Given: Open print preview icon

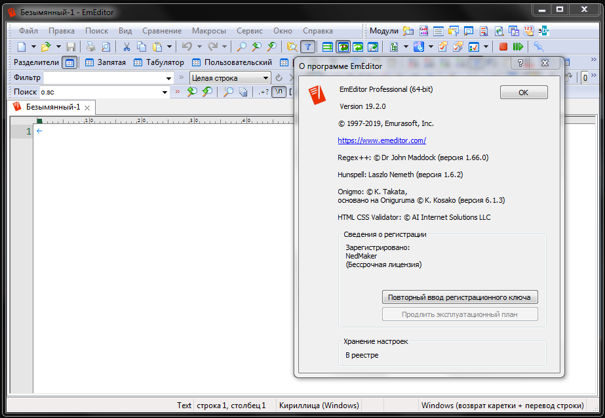Looking at the screenshot, I should [x=106, y=47].
